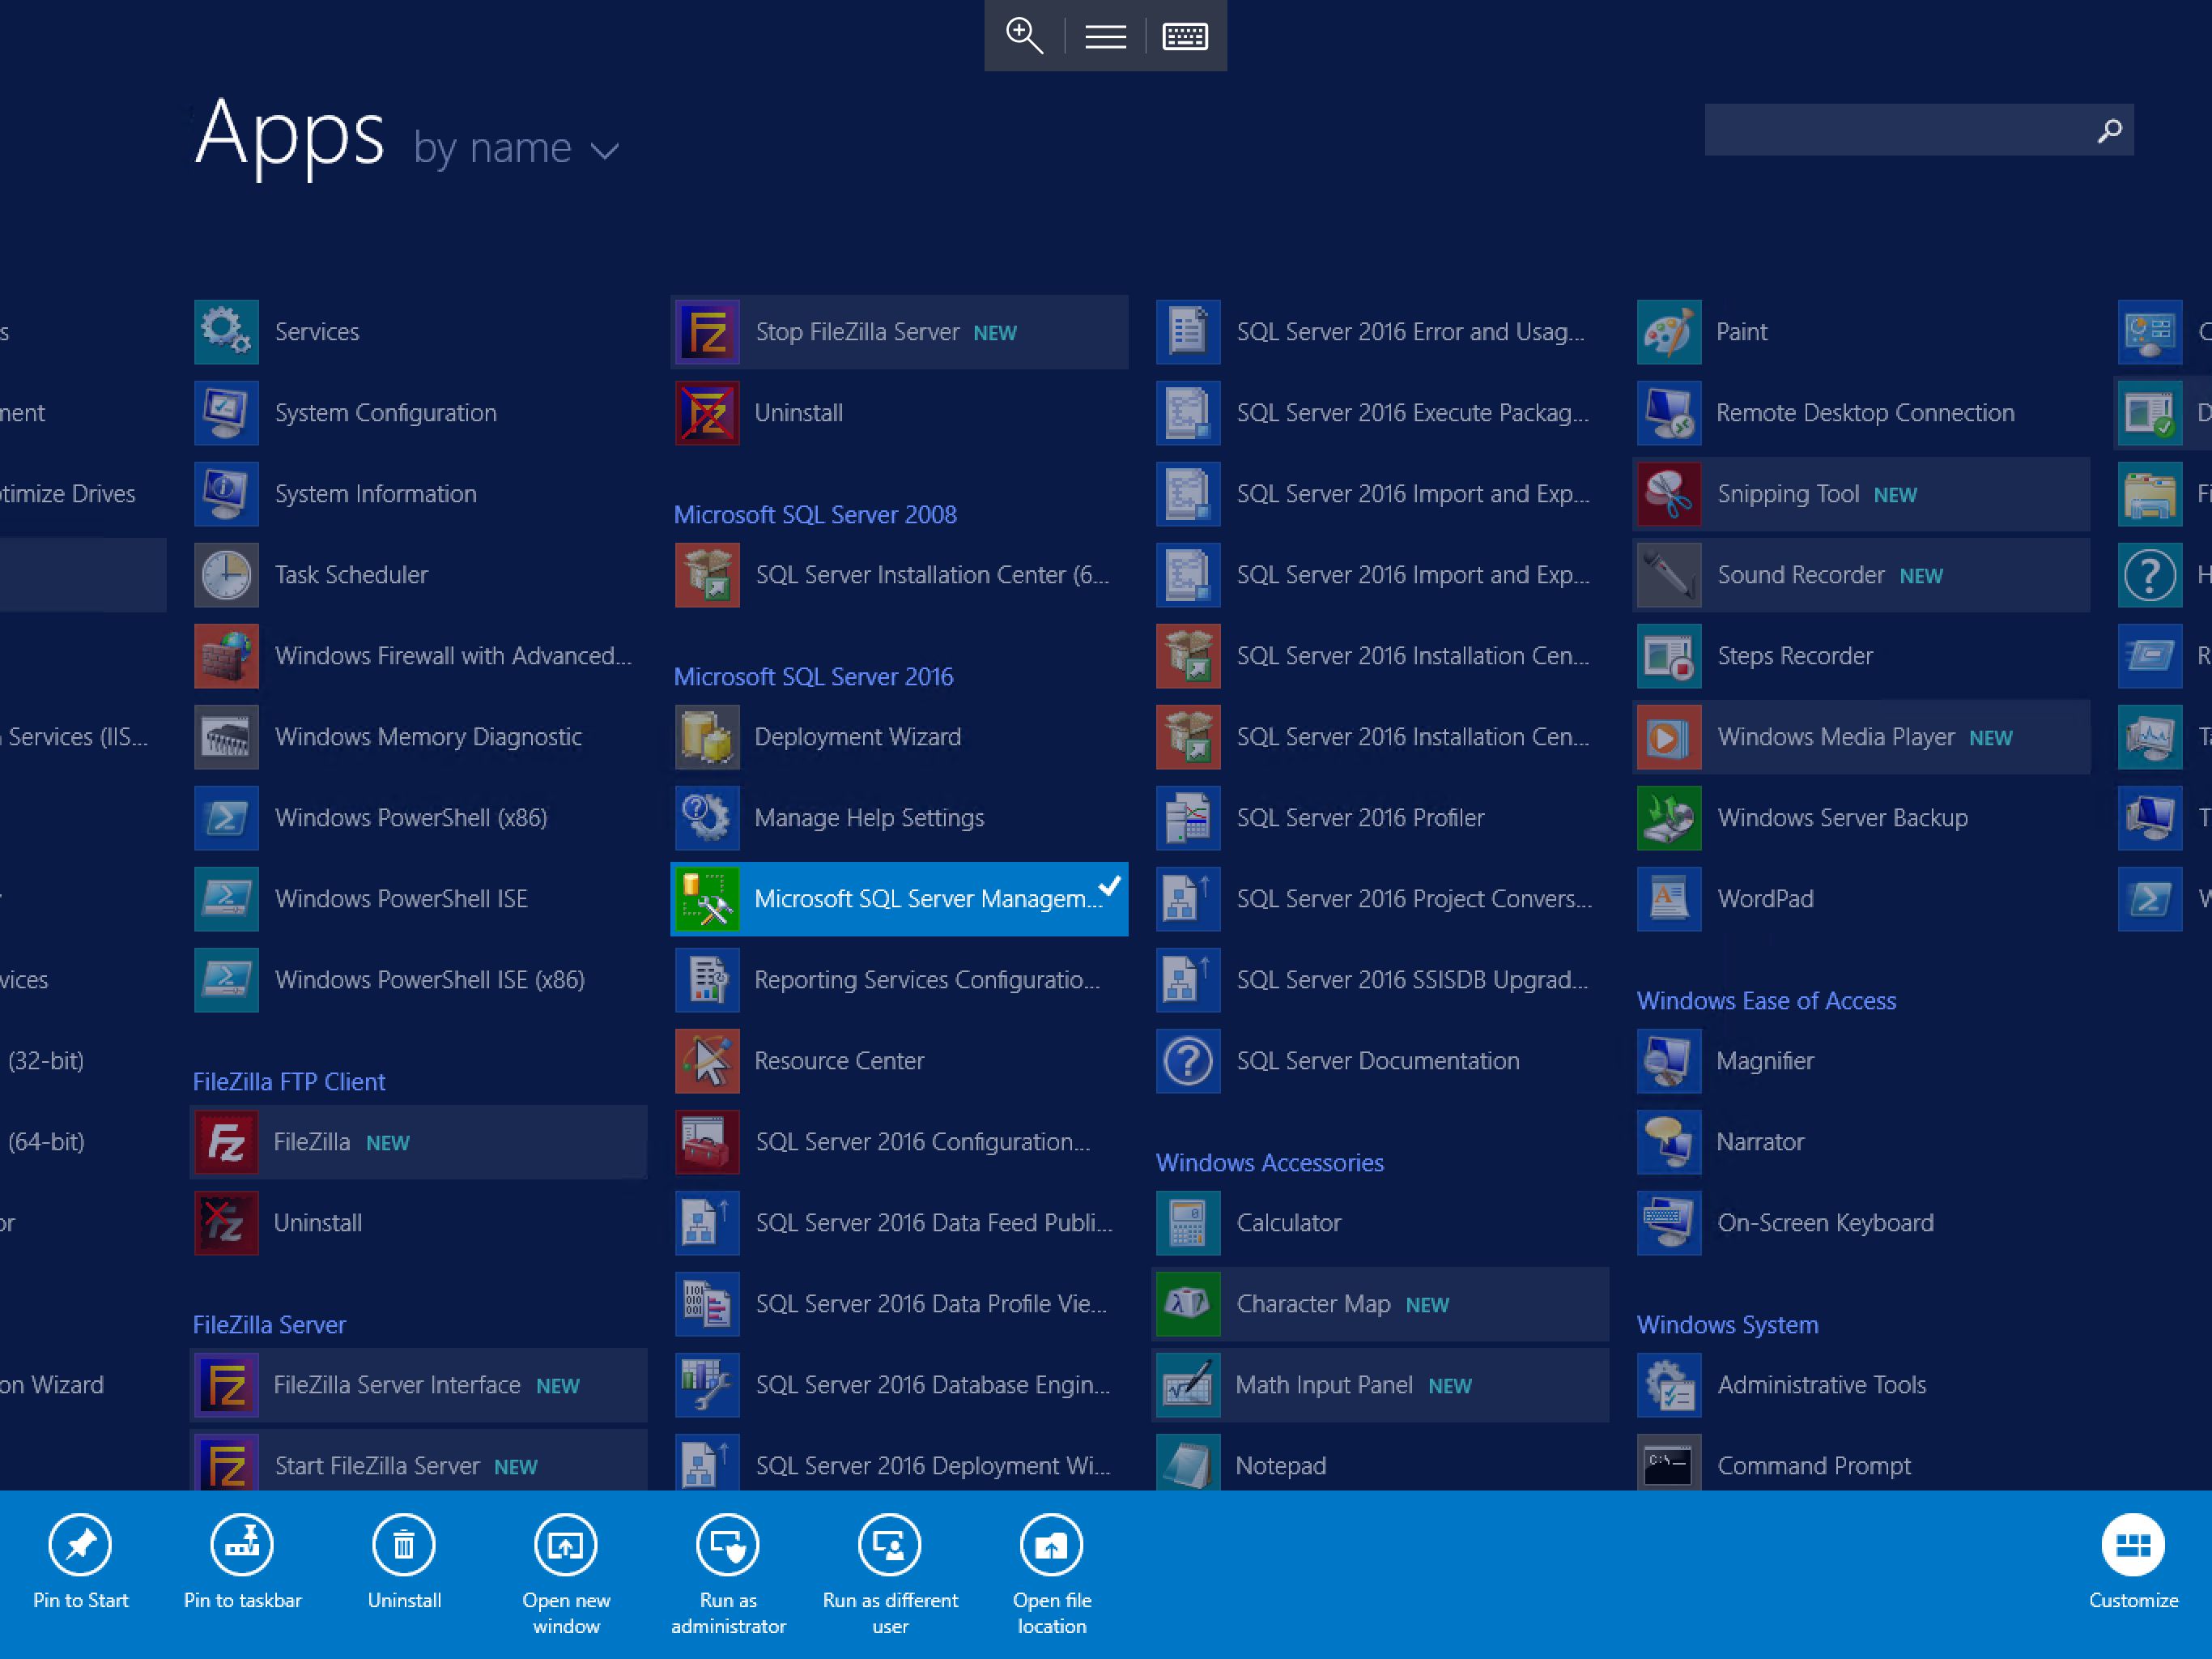Image resolution: width=2212 pixels, height=1659 pixels.
Task: Launch Sound Recorder
Action: pos(1860,574)
